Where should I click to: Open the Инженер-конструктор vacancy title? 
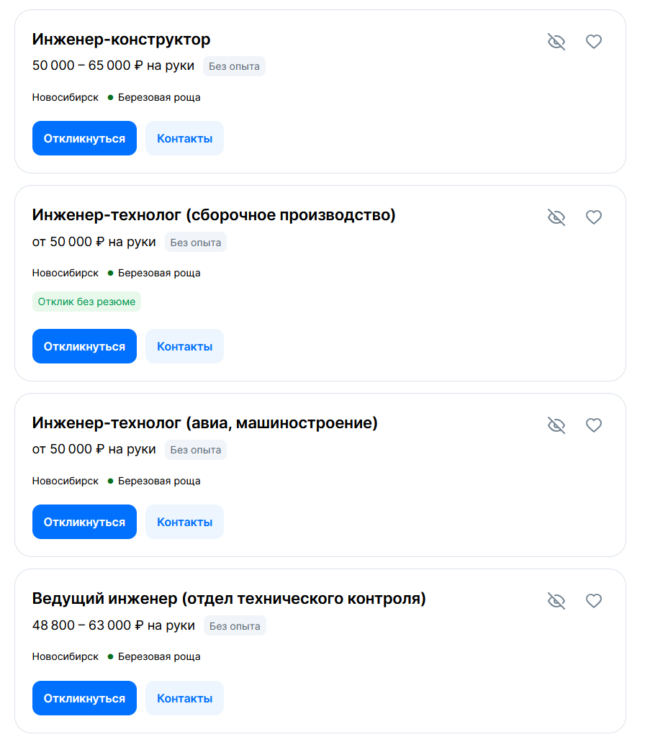[121, 40]
